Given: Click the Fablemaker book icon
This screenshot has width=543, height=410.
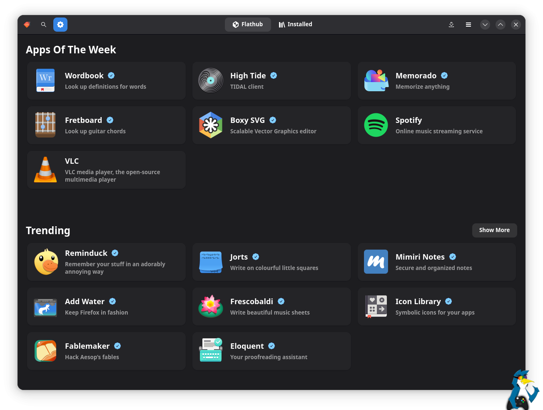Looking at the screenshot, I should 45,351.
